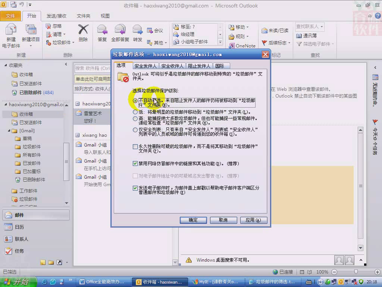Click the Windows desktop search warning icon
This screenshot has height=287, width=382.
pos(188,260)
